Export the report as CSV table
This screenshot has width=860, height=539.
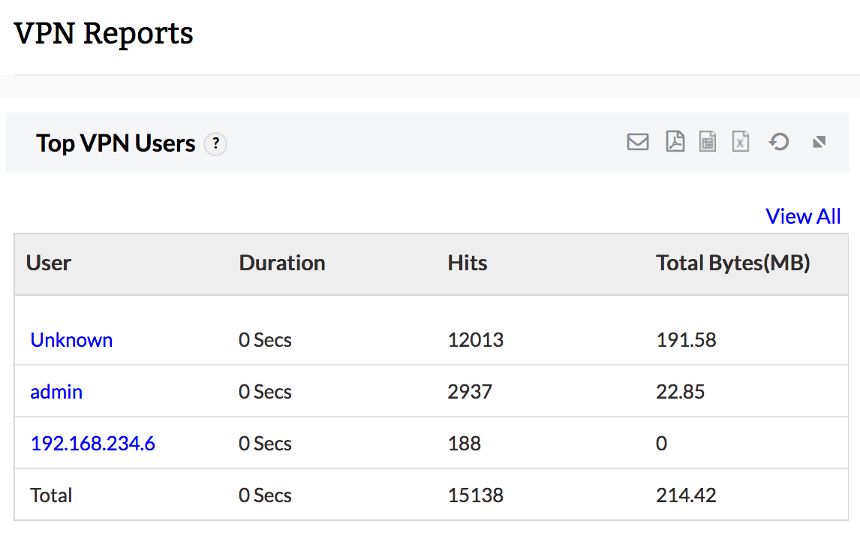coord(708,141)
